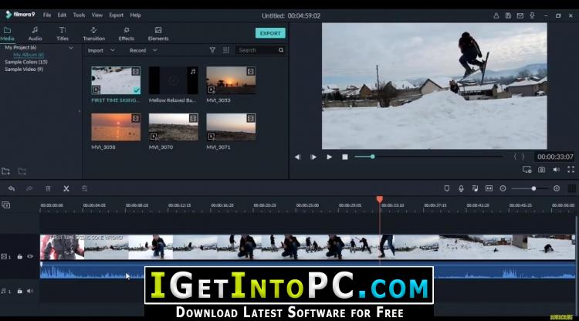This screenshot has width=579, height=321.
Task: Open the audio mixer icon
Action: point(475,188)
